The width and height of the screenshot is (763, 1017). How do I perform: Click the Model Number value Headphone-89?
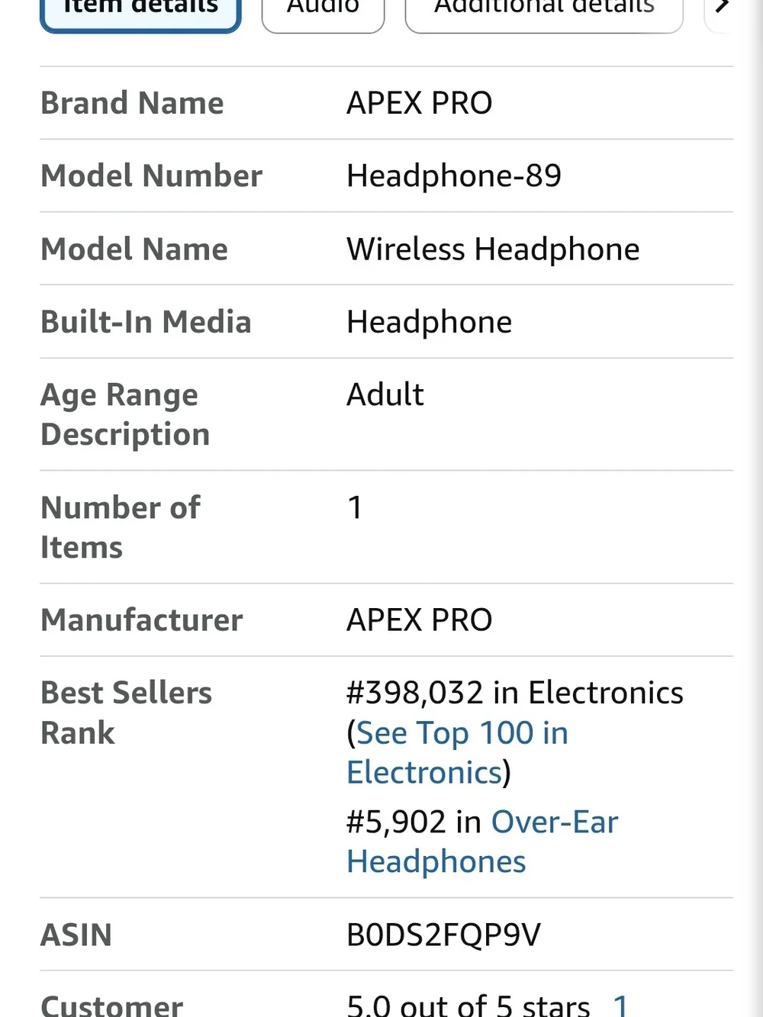coord(454,176)
